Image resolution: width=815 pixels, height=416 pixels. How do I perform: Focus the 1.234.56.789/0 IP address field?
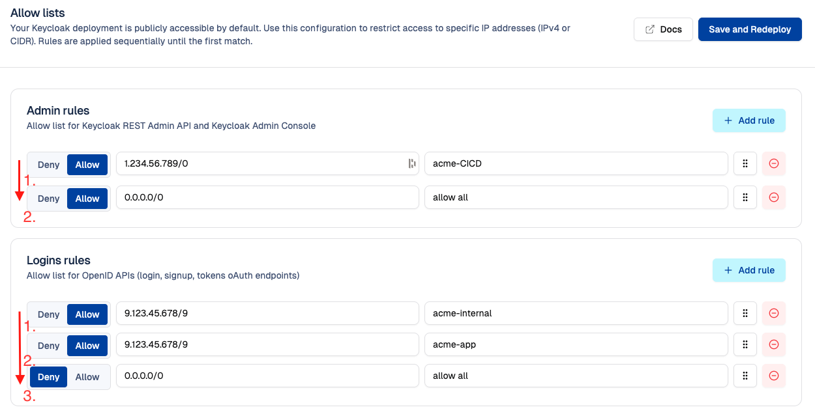[261, 164]
